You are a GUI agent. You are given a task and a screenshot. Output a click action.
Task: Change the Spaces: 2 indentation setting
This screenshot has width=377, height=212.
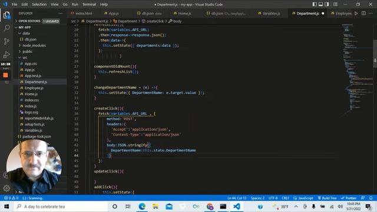click(257, 198)
